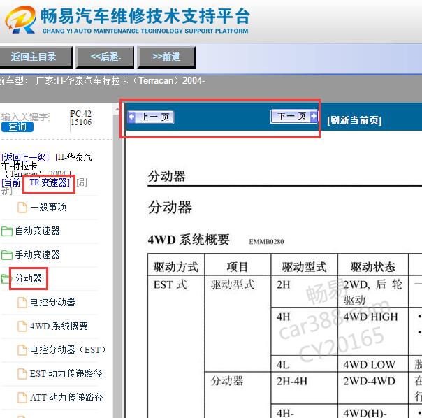Open the TR 变速器 current section link

(x=49, y=182)
